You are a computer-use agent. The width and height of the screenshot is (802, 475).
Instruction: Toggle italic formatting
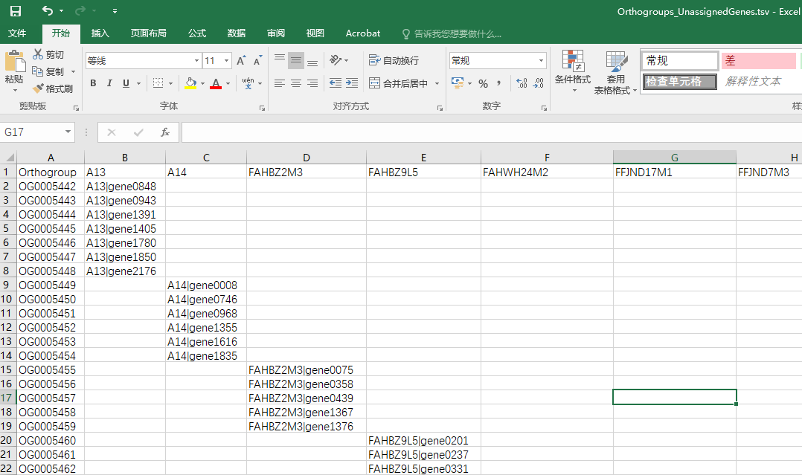[x=109, y=83]
